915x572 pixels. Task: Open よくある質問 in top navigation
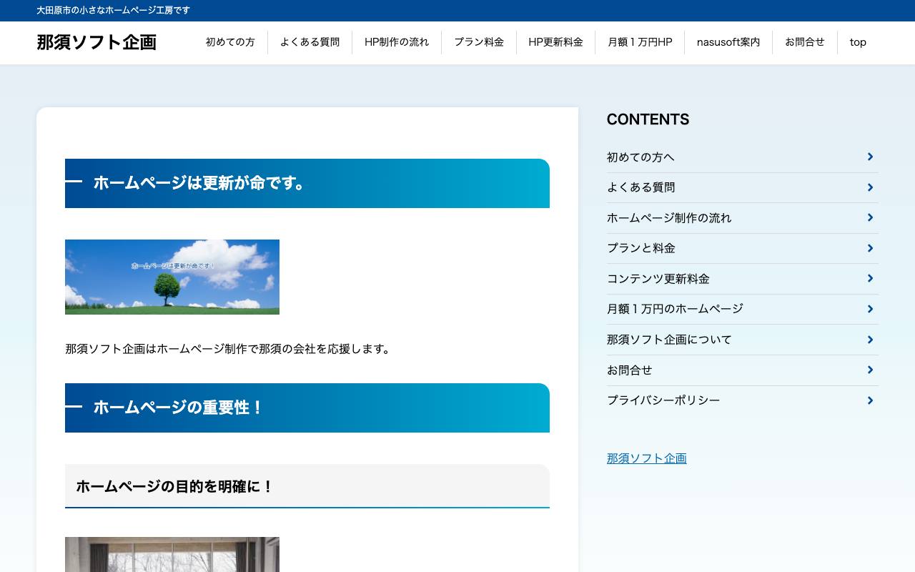coord(310,42)
